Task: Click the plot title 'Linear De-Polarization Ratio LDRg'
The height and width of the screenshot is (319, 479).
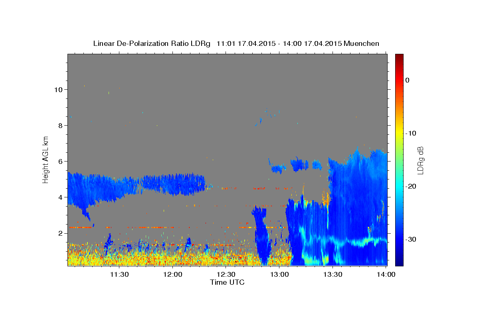Action: 151,43
